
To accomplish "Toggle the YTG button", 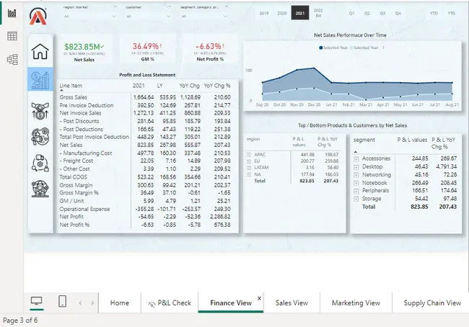I will pos(452,13).
